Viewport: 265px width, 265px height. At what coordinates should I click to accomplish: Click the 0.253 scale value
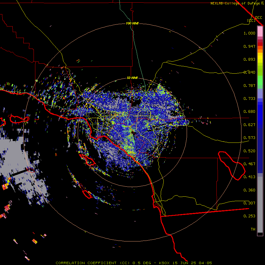pos(249,216)
